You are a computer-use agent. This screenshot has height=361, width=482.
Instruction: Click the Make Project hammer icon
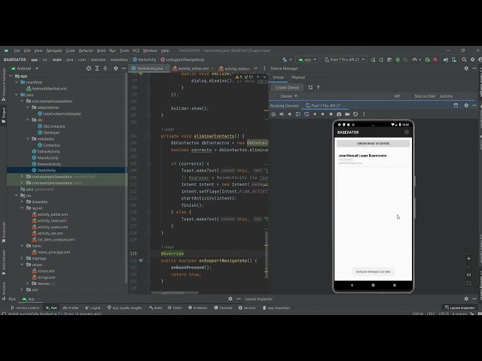point(285,59)
